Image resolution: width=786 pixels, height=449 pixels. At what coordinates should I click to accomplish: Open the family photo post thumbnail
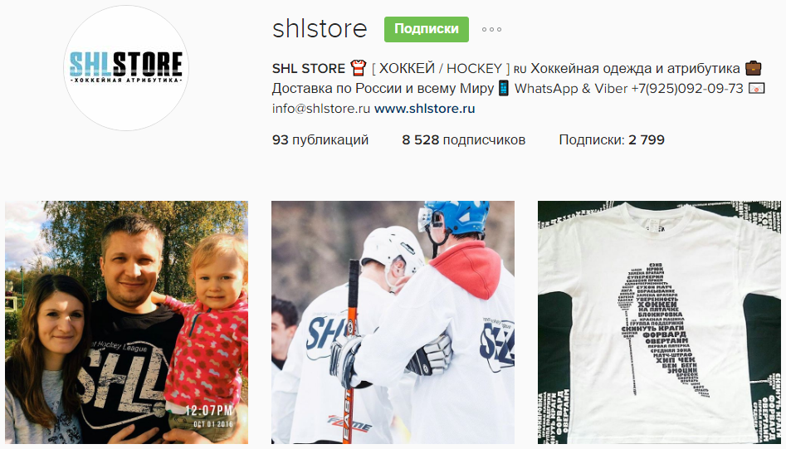[126, 322]
